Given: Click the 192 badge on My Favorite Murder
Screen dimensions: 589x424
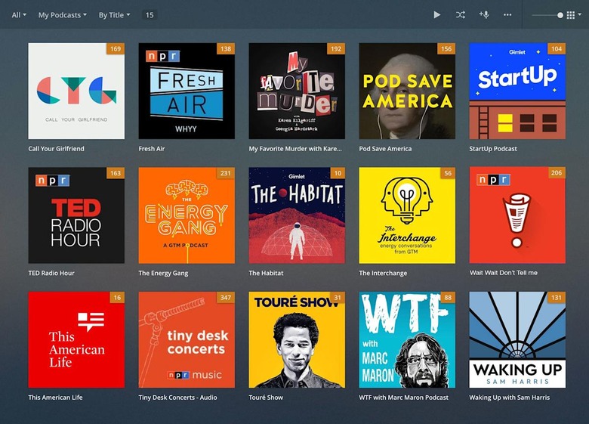Looking at the screenshot, I should point(335,49).
